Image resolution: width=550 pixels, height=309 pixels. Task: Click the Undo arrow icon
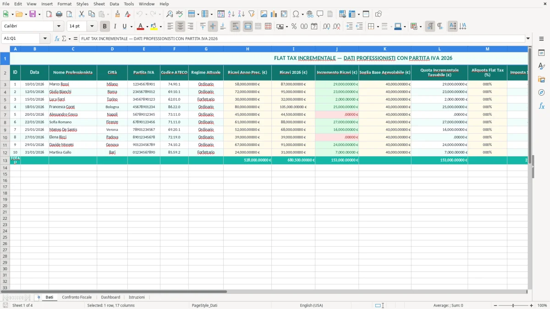point(139,14)
